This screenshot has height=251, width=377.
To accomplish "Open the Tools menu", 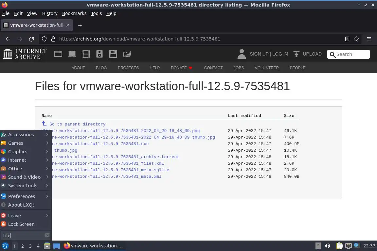I will [97, 13].
